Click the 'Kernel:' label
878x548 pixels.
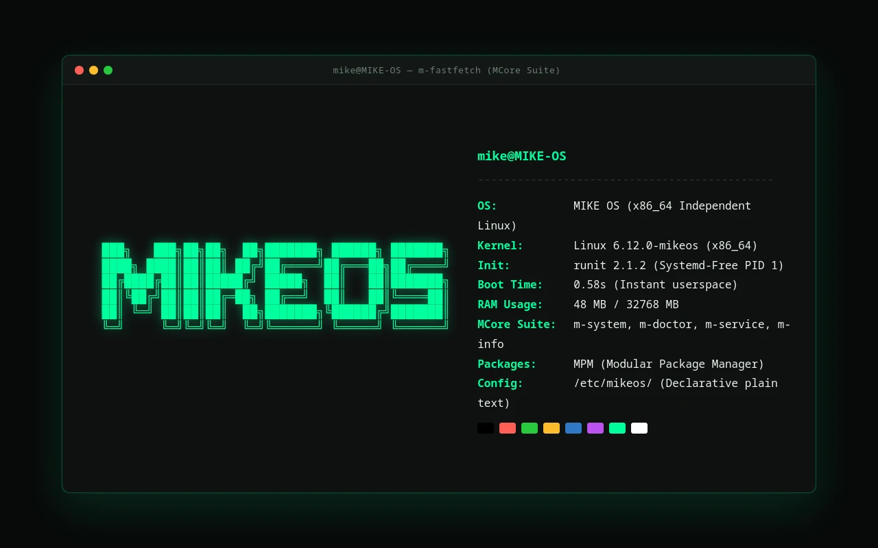[x=501, y=245]
